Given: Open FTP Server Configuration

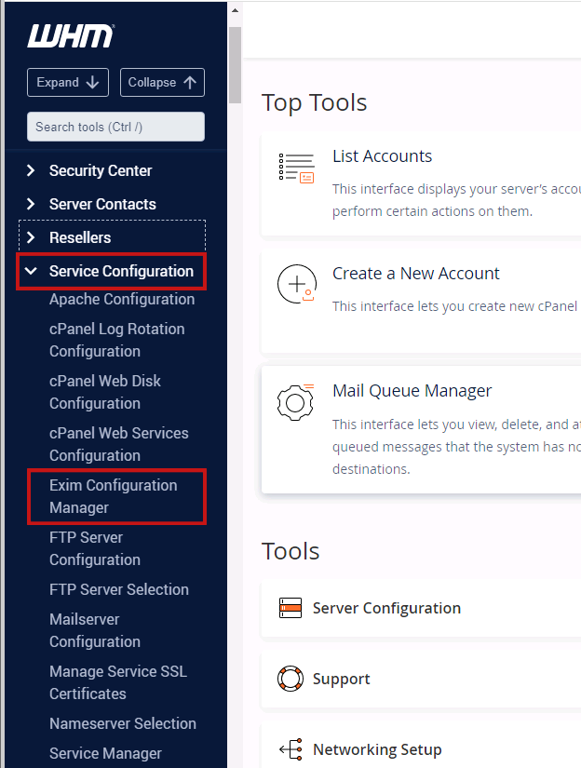Looking at the screenshot, I should click(x=95, y=548).
